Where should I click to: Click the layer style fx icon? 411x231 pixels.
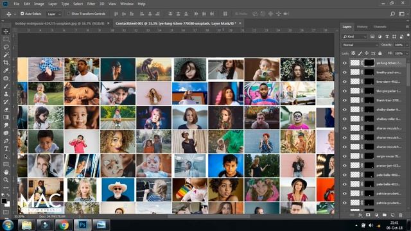click(360, 215)
